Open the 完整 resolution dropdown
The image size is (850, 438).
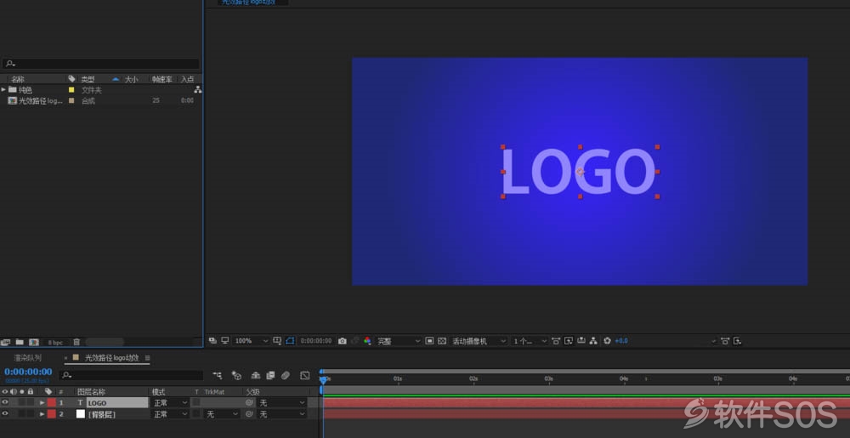[399, 341]
